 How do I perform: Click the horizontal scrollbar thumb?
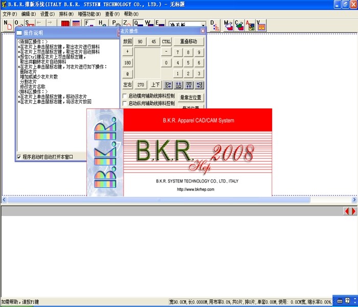point(159,200)
